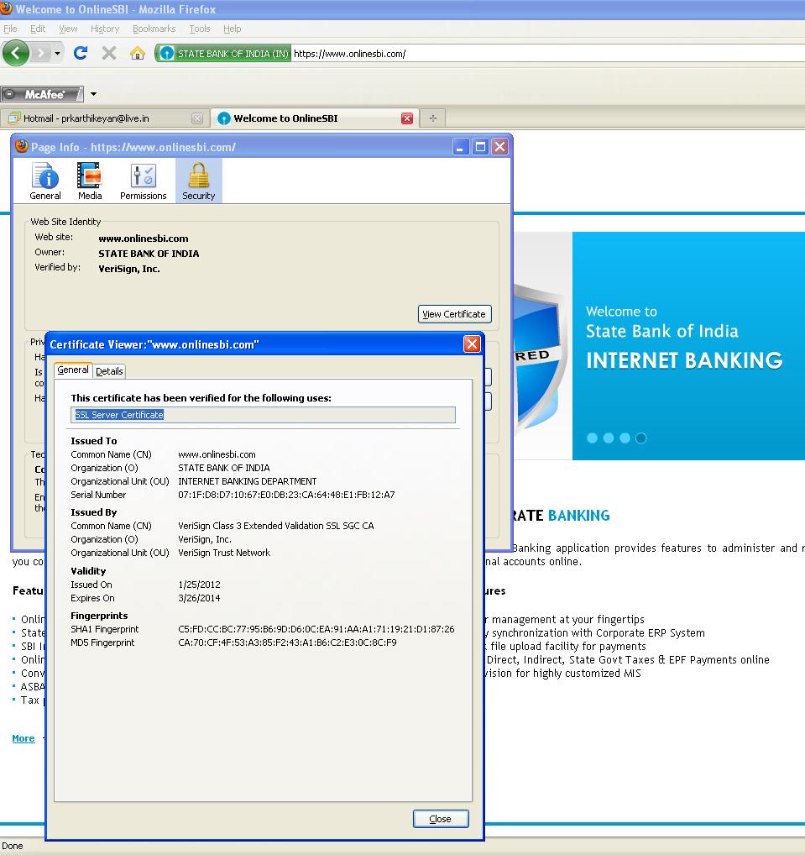Click the Close button in Certificate Viewer

coord(441,819)
